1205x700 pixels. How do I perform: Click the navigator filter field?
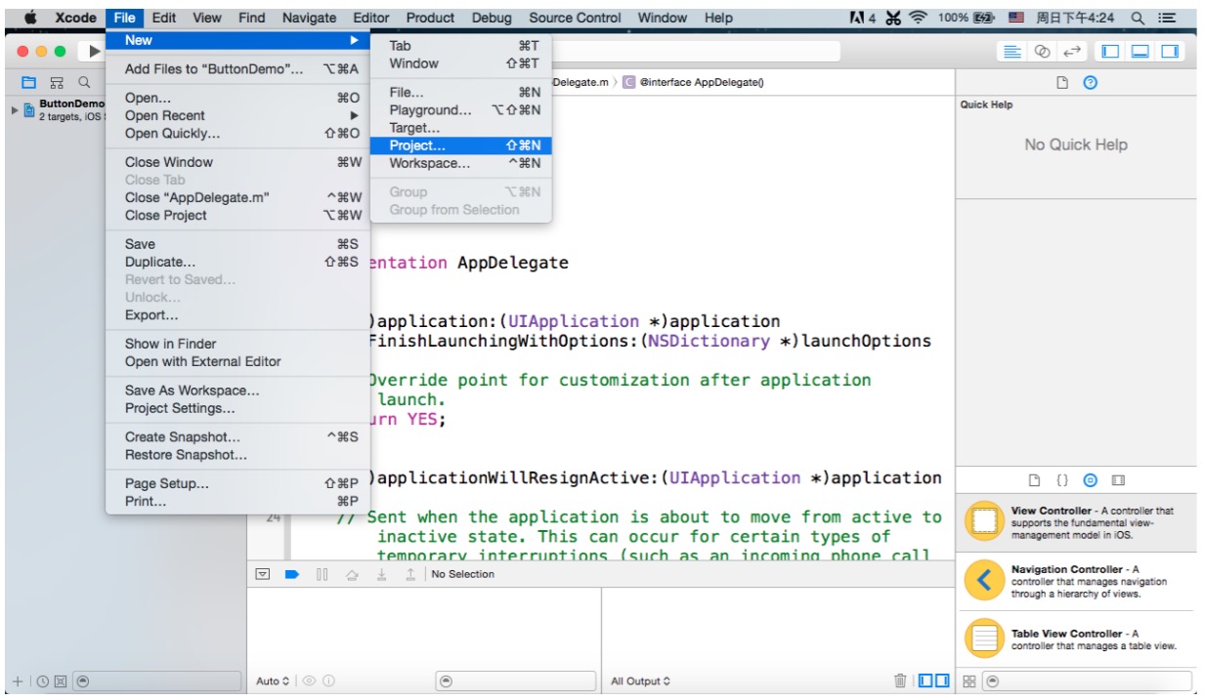pos(157,681)
